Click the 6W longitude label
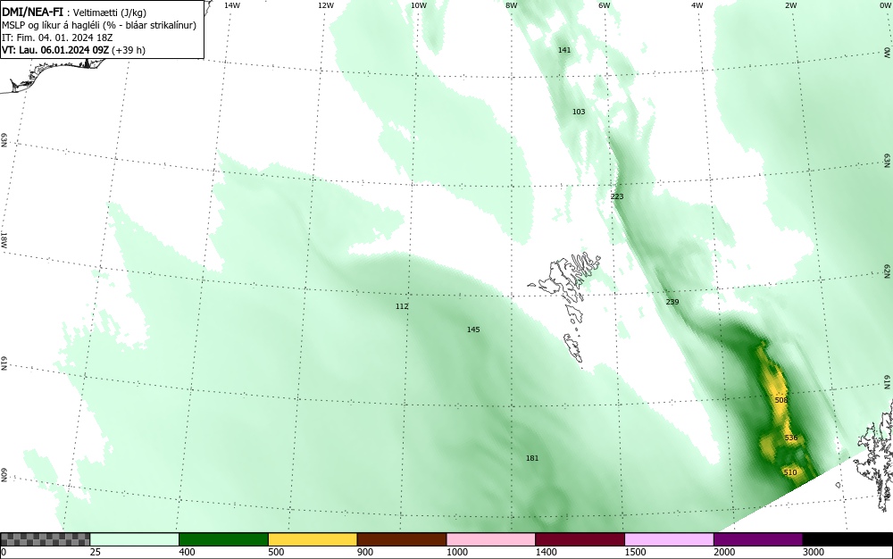 tap(605, 5)
